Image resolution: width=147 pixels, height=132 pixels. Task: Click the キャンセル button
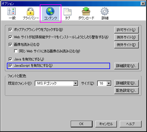point(106,124)
